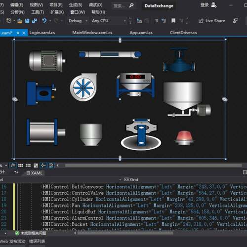247x247 pixels.
Task: Toggle snap to gridlines button
Action: (x=28, y=165)
